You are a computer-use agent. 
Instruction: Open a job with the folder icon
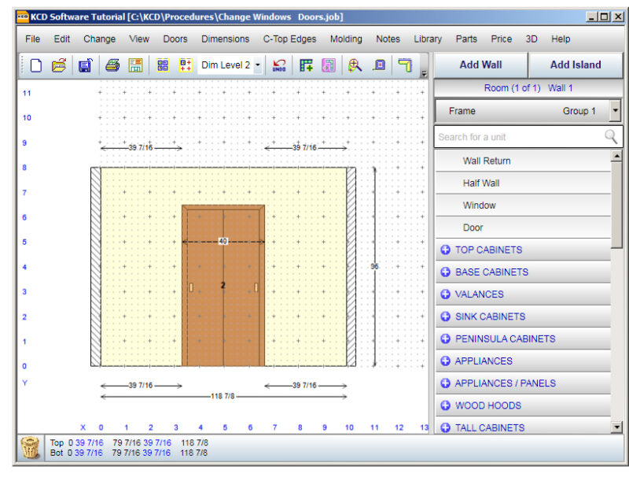pyautogui.click(x=59, y=66)
